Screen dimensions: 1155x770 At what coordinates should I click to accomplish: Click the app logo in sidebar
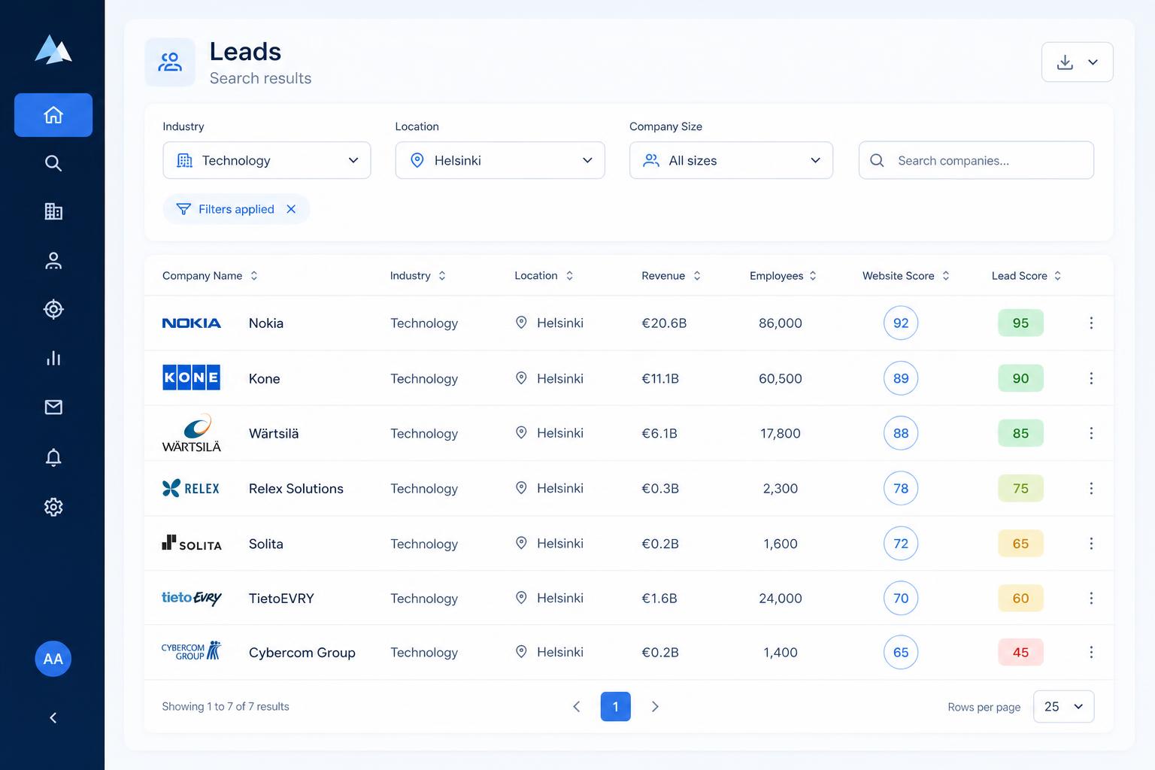pos(53,50)
